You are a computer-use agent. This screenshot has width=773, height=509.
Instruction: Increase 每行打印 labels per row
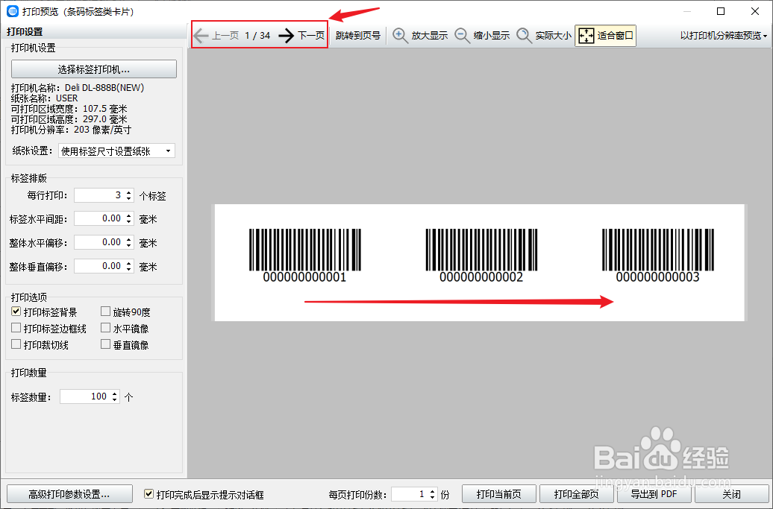(128, 192)
